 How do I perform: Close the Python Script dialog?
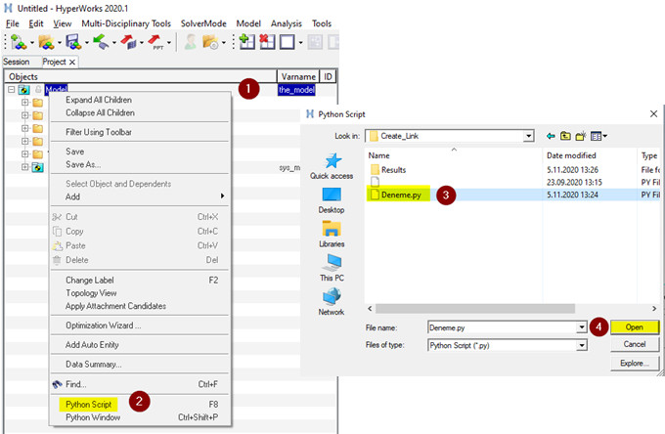[x=653, y=114]
